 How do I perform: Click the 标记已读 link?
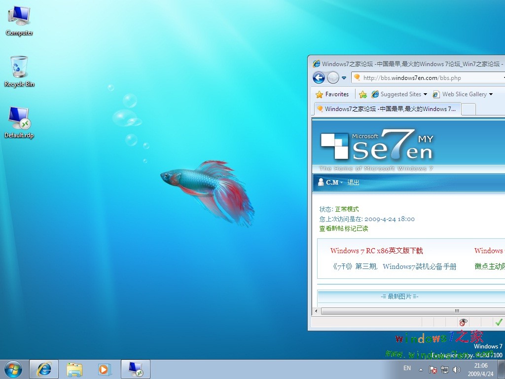pos(356,228)
